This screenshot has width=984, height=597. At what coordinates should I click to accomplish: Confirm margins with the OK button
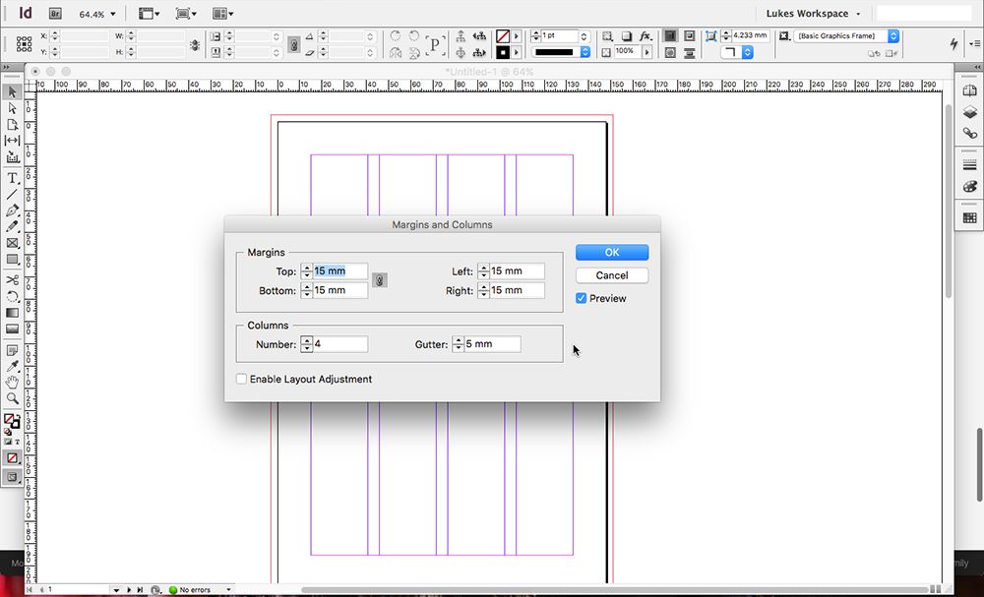[611, 252]
